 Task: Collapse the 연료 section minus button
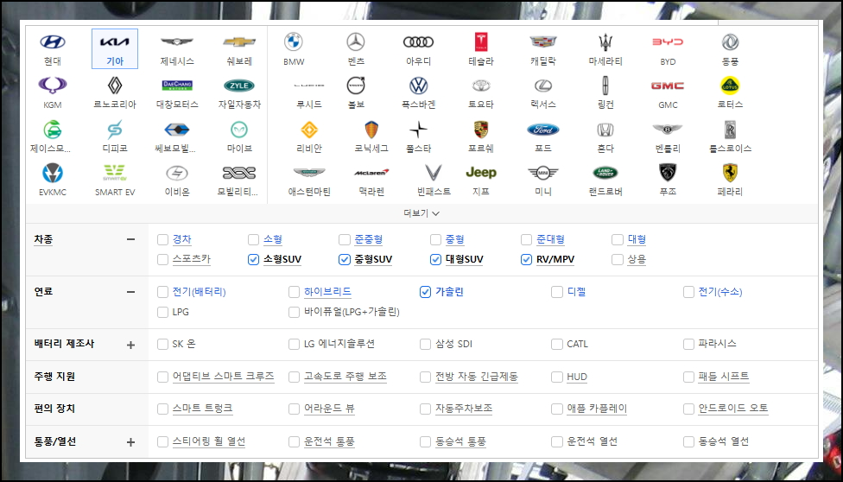(x=130, y=292)
